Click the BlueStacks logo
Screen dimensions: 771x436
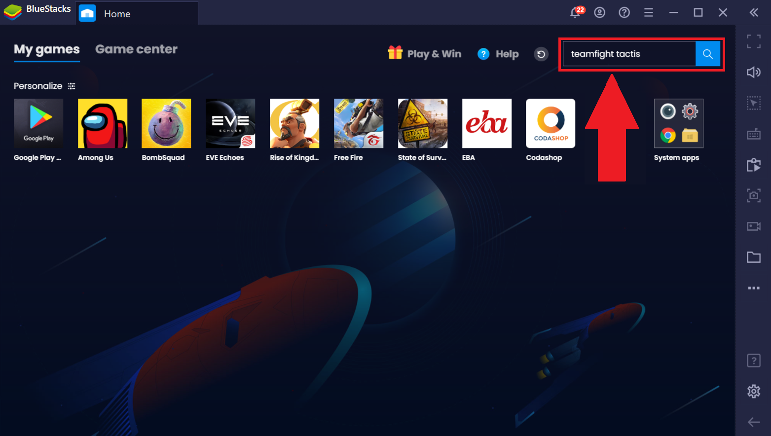tap(12, 12)
